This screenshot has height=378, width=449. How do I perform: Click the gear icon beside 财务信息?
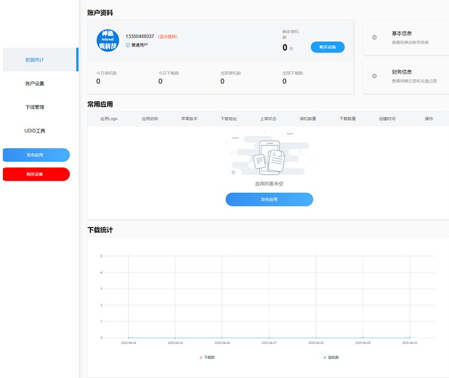(374, 76)
